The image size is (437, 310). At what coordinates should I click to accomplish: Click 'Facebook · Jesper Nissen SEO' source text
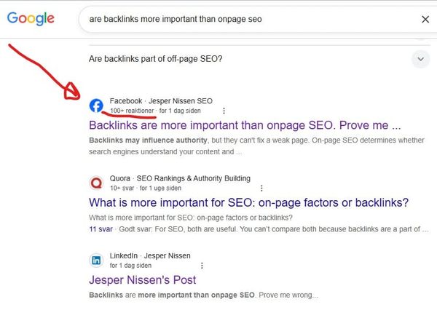[161, 101]
